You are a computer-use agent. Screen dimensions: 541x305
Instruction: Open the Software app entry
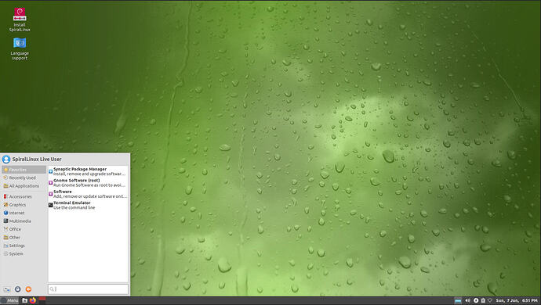pyautogui.click(x=88, y=194)
